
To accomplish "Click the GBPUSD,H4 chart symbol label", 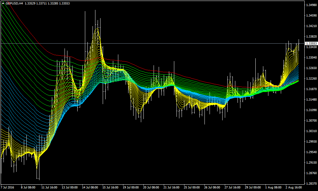I will pyautogui.click(x=15, y=3).
